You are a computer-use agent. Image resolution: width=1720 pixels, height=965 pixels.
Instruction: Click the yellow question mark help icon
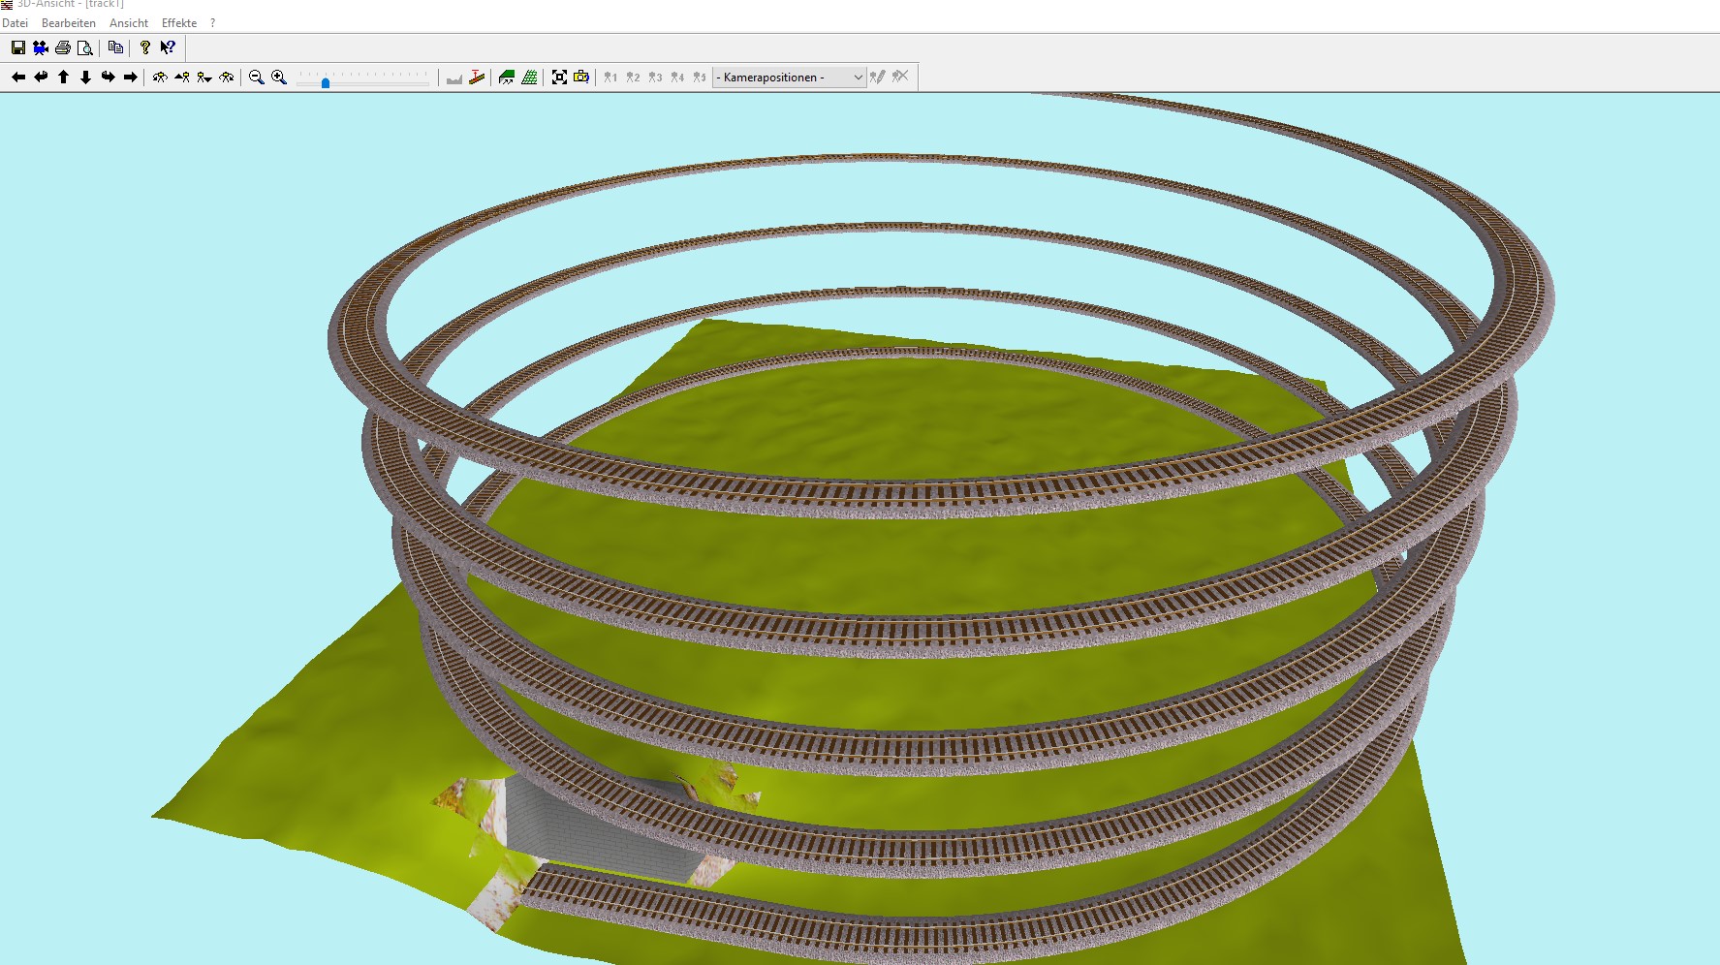(x=145, y=47)
